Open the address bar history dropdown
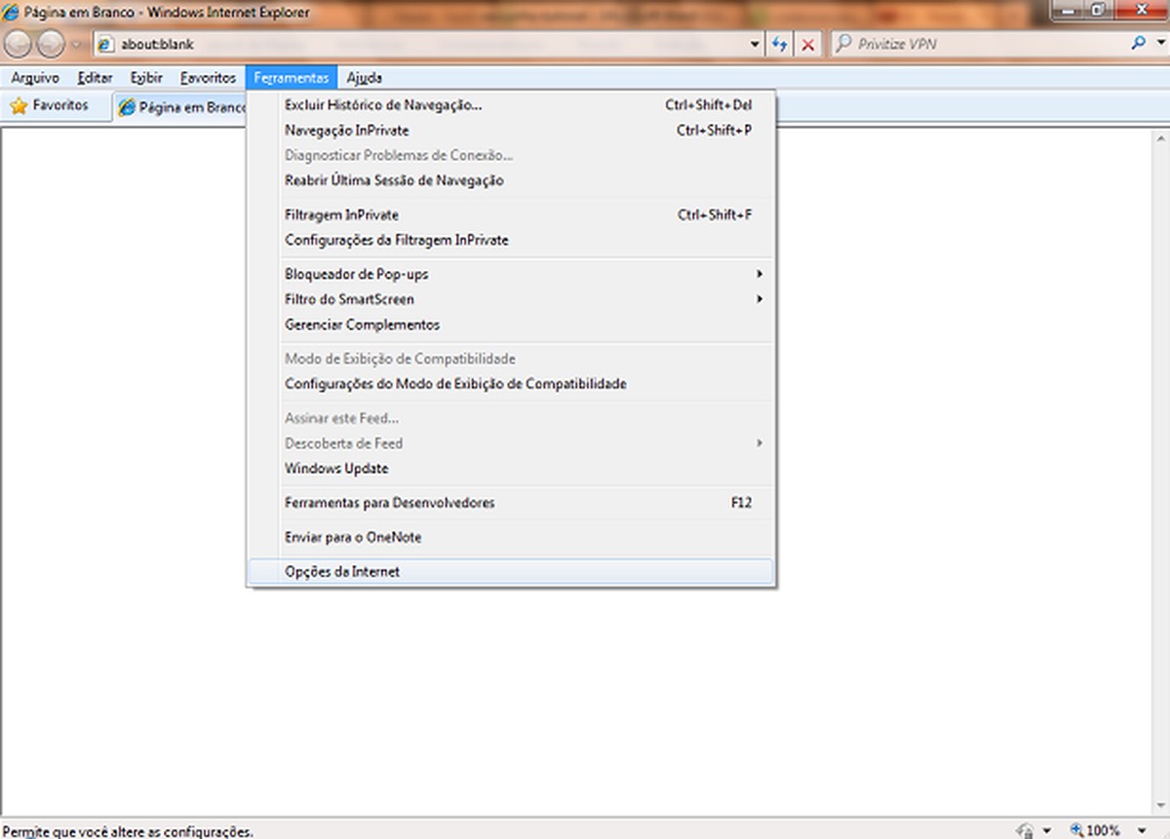Image resolution: width=1170 pixels, height=839 pixels. tap(754, 44)
